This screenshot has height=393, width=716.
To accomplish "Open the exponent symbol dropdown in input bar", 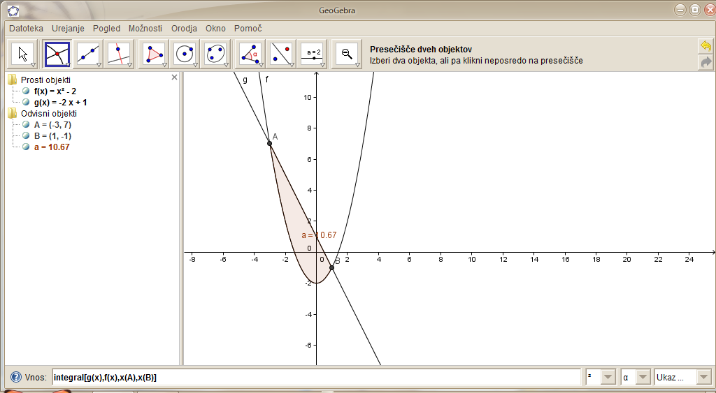I will click(608, 378).
